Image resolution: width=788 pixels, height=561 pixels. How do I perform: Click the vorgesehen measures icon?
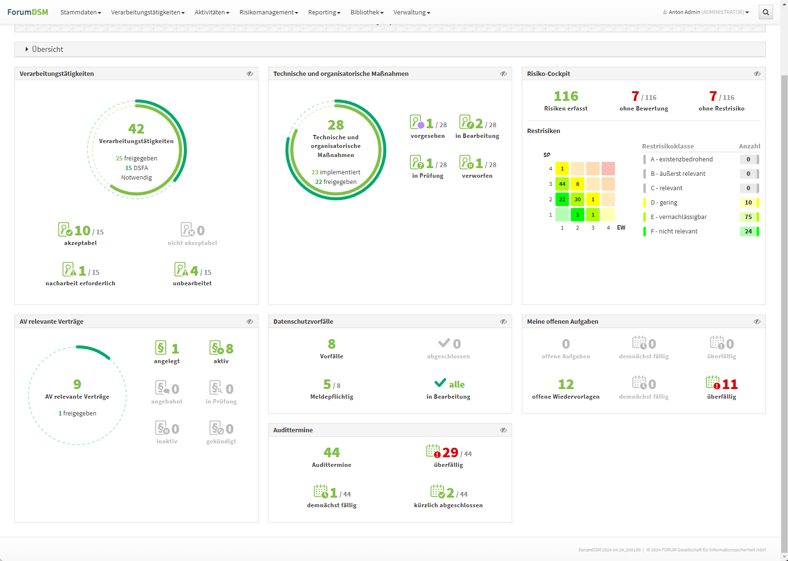(417, 122)
